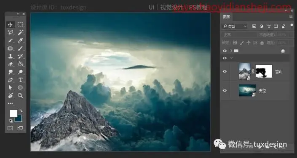Swap foreground and background colors
The width and height of the screenshot is (297, 158).
[x=21, y=111]
